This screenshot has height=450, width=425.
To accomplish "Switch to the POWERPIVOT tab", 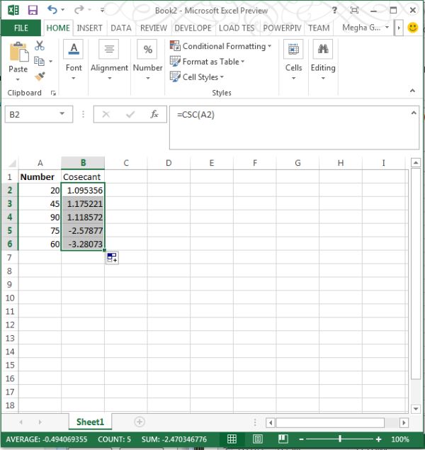I will tap(282, 28).
